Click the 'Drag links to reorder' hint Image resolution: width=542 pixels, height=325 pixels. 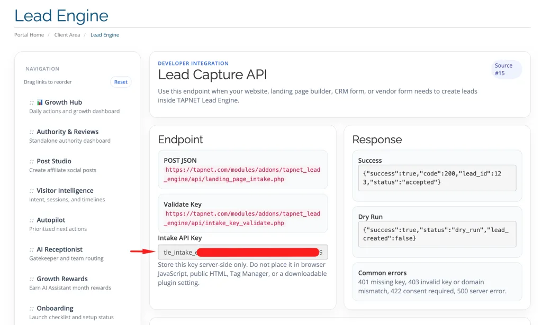tap(48, 82)
